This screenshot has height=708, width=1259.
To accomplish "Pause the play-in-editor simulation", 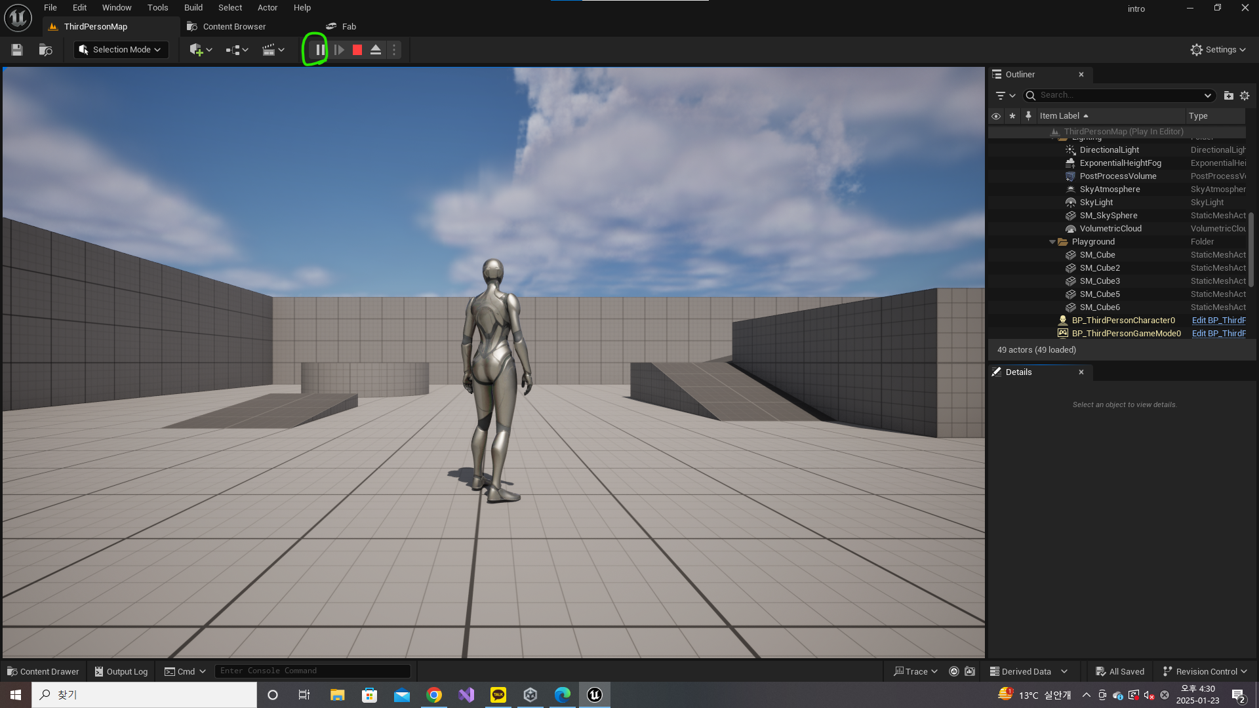I will point(319,50).
